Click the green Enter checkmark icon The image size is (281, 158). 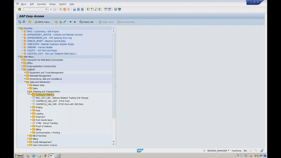20,9
